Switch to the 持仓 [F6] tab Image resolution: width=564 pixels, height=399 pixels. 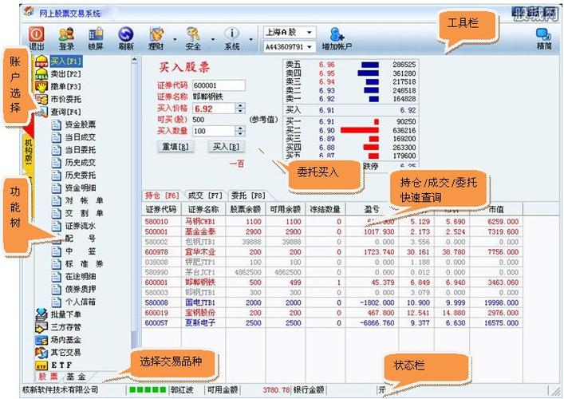[x=163, y=196]
